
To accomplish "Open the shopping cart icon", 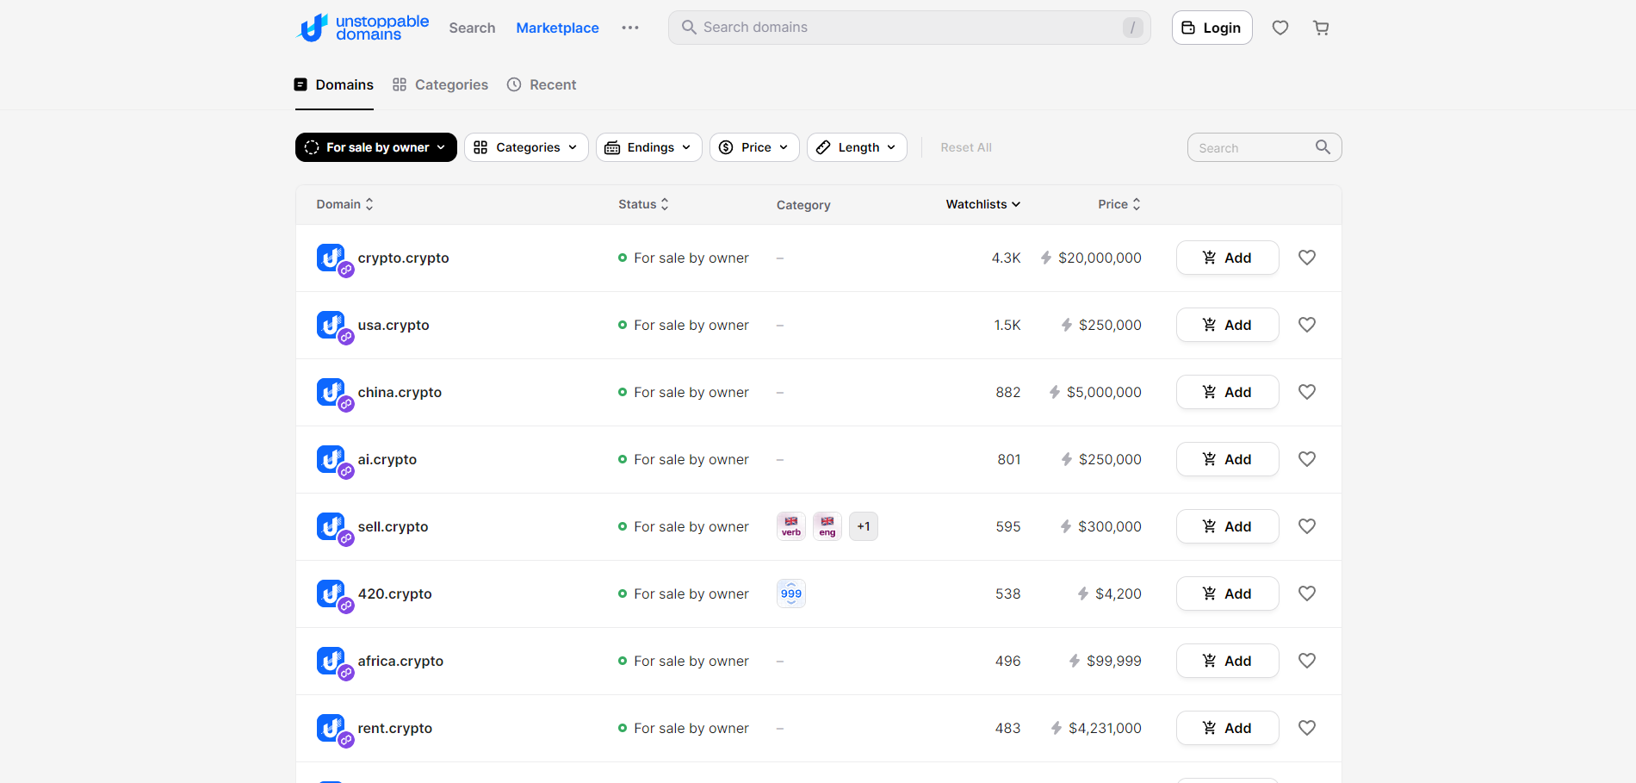I will point(1321,28).
